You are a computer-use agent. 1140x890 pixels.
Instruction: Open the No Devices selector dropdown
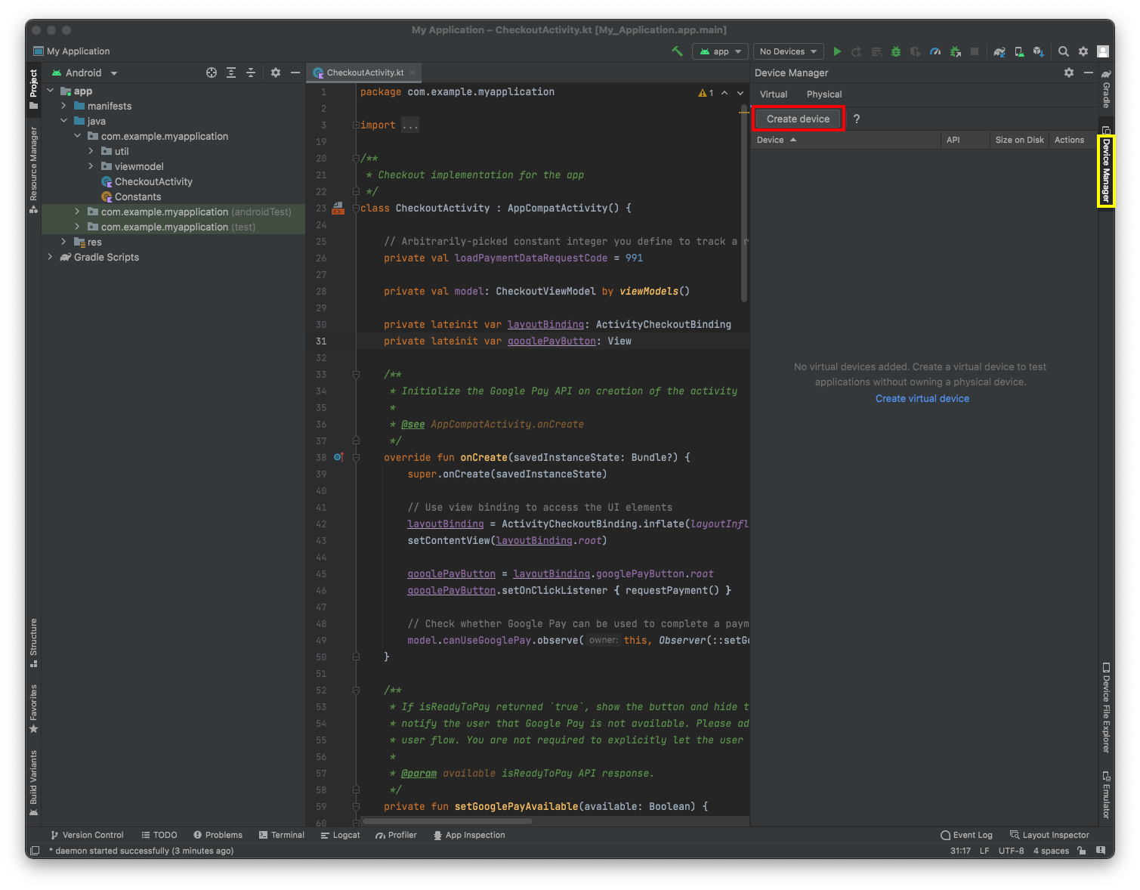788,51
